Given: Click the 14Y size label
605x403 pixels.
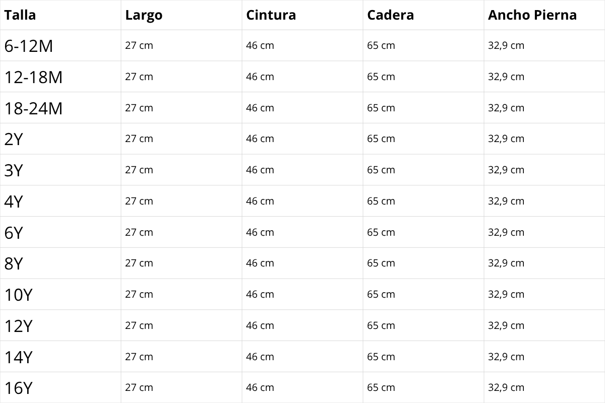Looking at the screenshot, I should [x=18, y=357].
